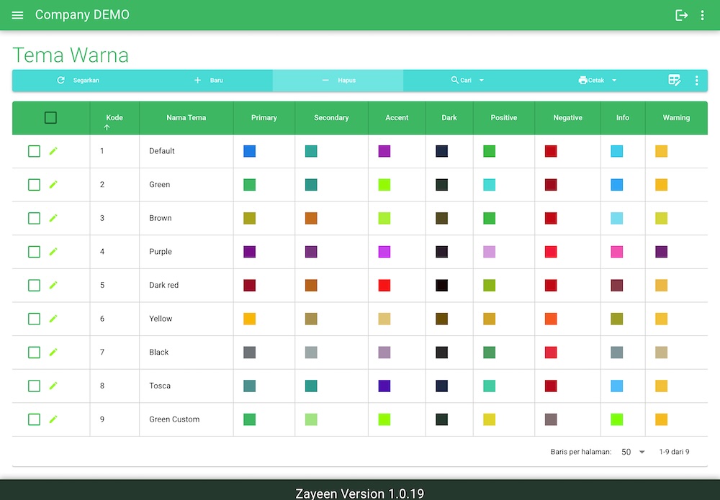720x500 pixels.
Task: Select the checkbox on the Black theme row
Action: 33,352
